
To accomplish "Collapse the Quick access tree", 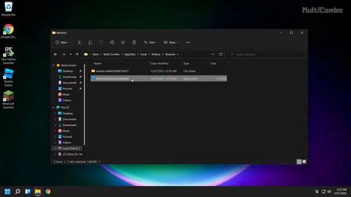I will click(54, 65).
